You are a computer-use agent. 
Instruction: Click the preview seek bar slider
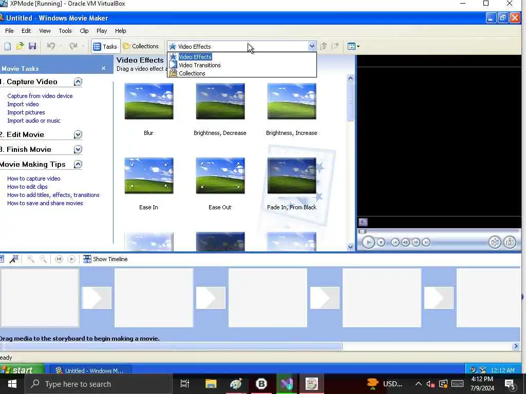[x=362, y=231]
